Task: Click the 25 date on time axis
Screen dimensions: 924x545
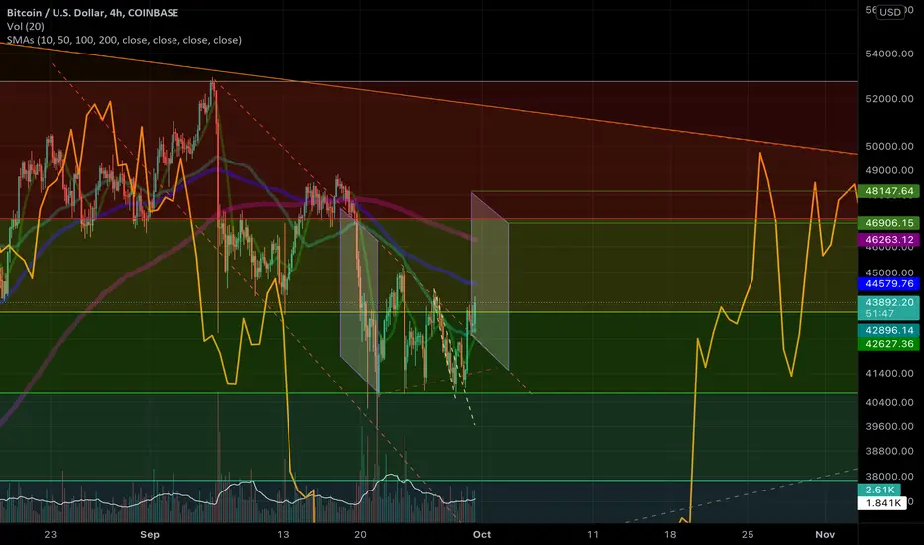Action: [x=748, y=534]
